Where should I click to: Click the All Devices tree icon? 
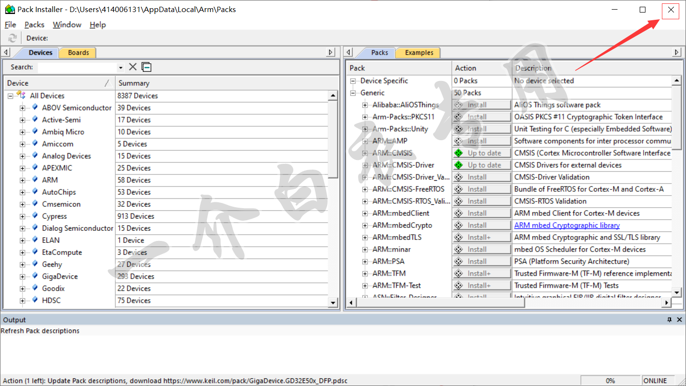pos(21,95)
